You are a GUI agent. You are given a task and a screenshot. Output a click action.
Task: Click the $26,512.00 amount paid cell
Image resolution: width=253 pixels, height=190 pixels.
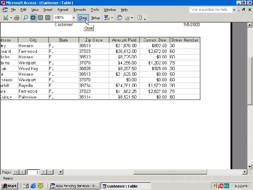click(124, 51)
